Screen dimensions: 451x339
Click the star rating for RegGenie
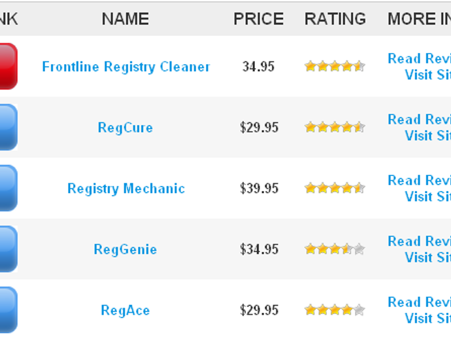tap(334, 249)
